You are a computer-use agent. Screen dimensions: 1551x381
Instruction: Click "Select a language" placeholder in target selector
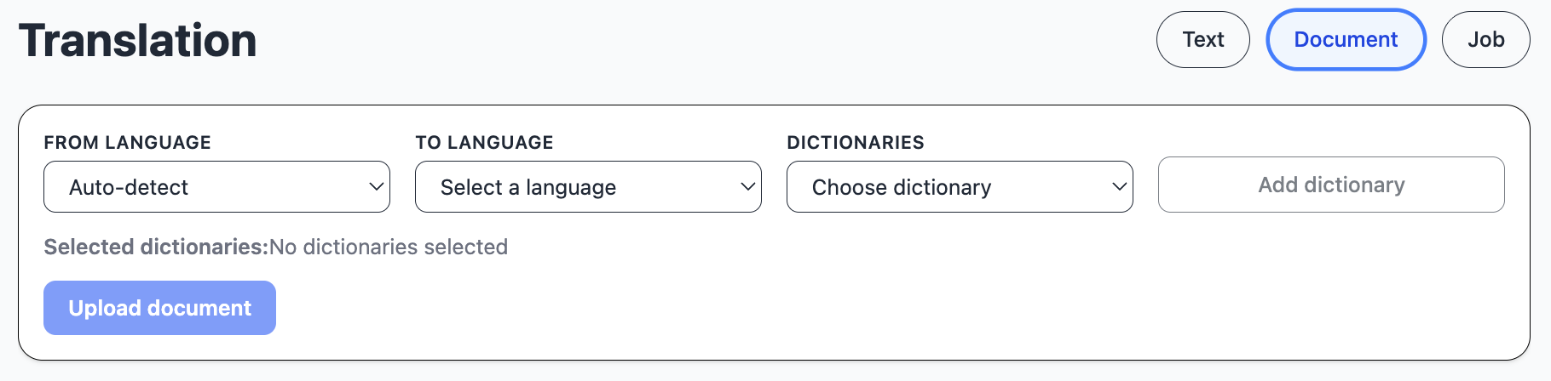coord(528,187)
